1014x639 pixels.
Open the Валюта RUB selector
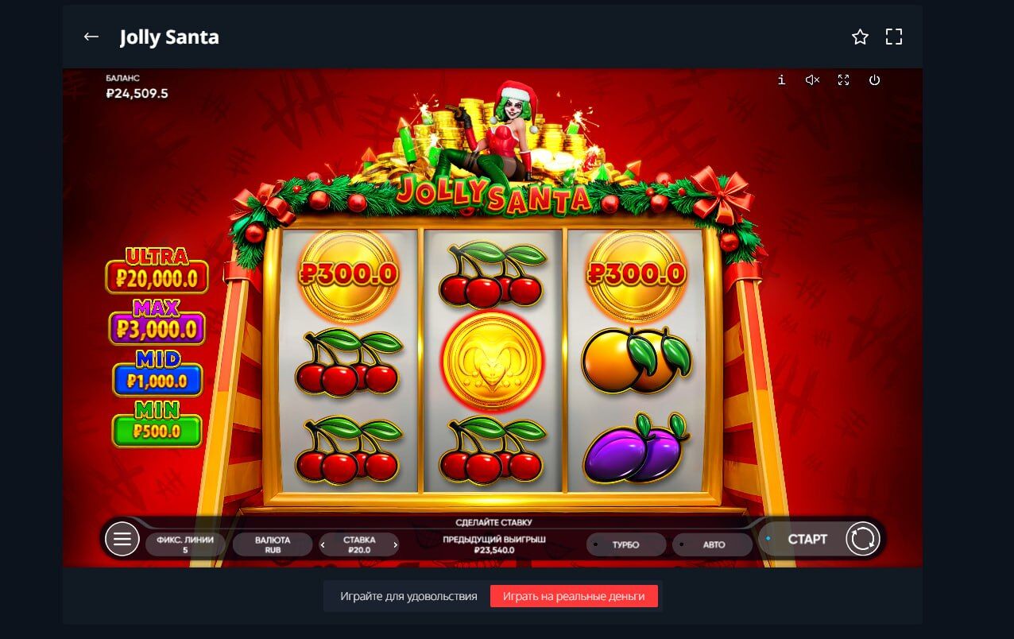(273, 544)
